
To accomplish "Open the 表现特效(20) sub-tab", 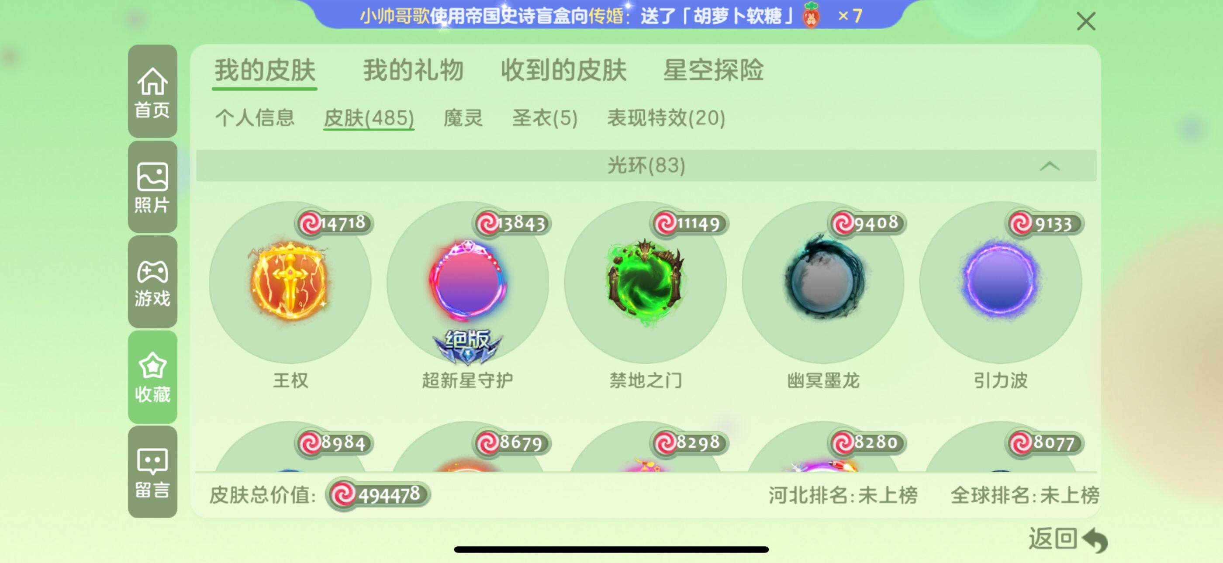I will [x=666, y=118].
